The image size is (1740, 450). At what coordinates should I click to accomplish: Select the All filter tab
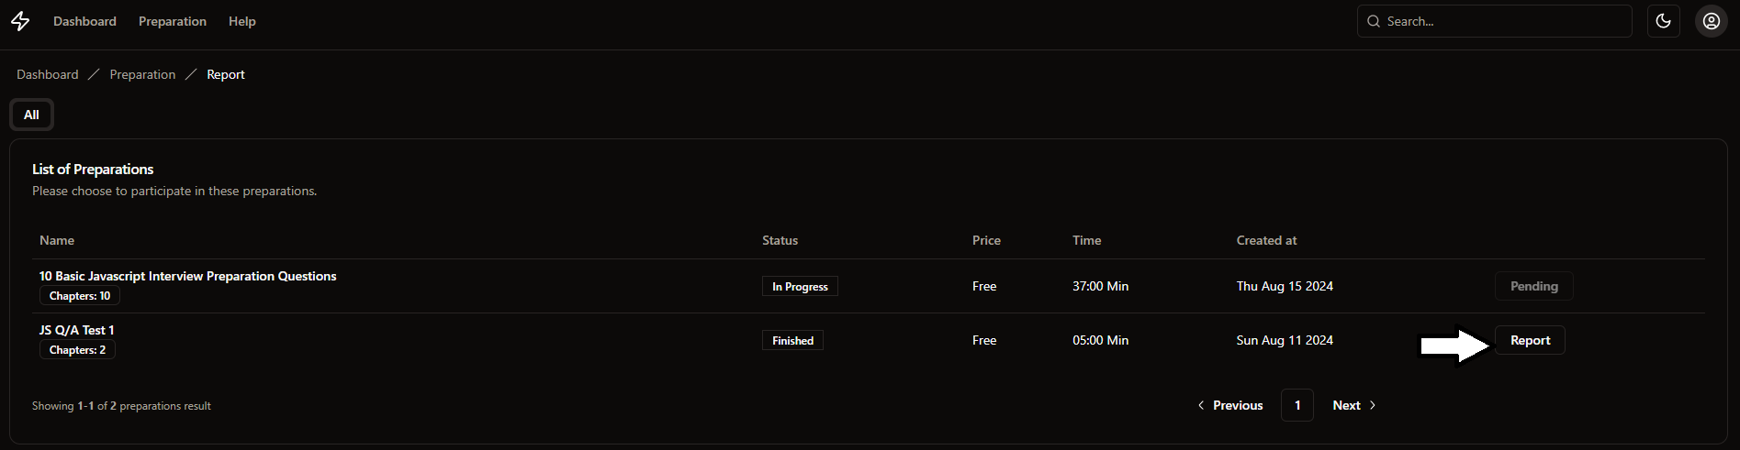tap(31, 115)
